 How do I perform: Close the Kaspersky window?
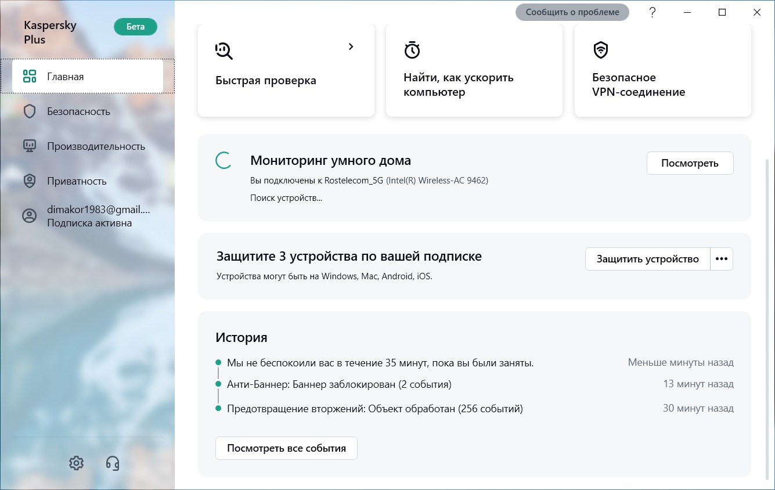(x=757, y=12)
